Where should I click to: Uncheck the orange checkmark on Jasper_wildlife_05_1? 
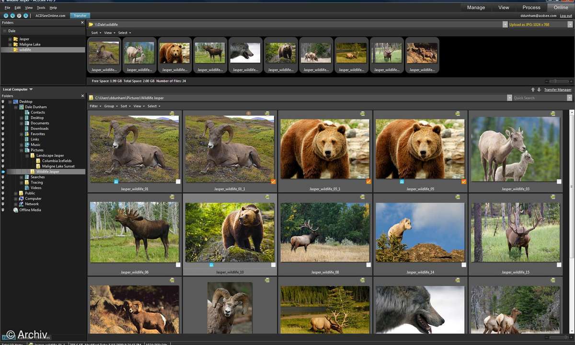pos(368,182)
